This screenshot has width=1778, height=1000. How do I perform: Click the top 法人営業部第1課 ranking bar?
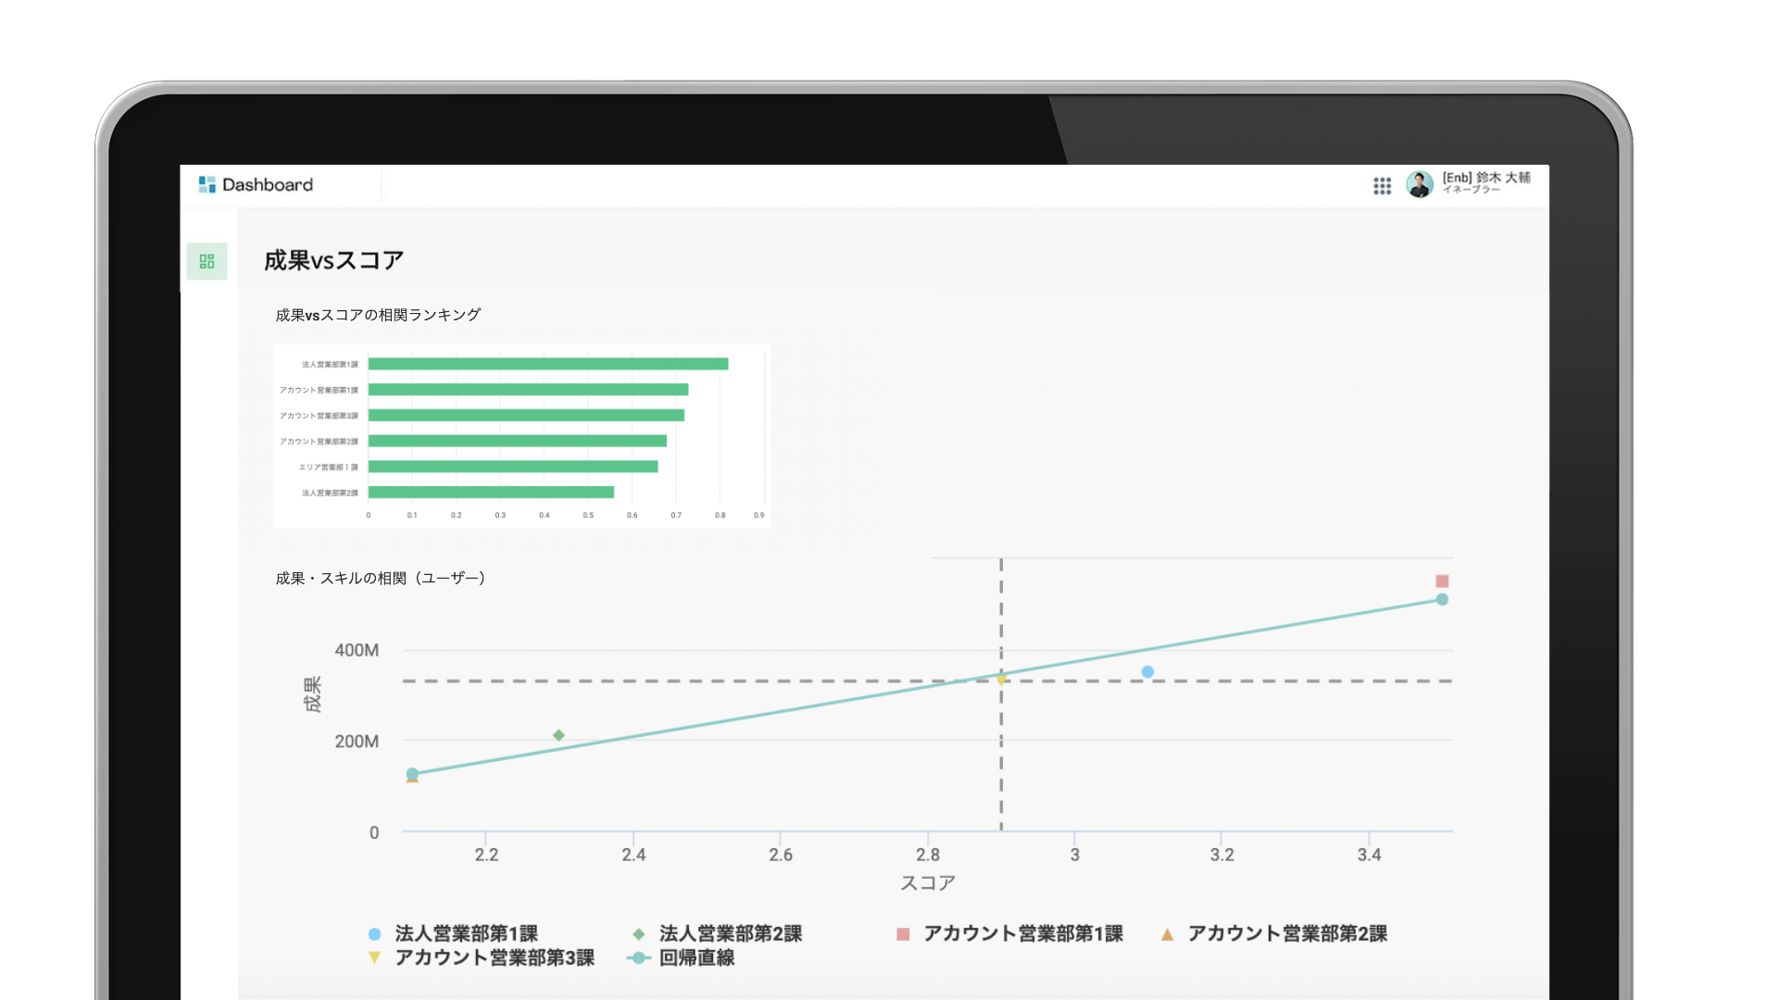(547, 364)
